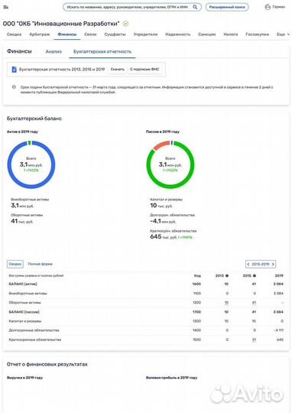The width and height of the screenshot is (292, 413).
Task: Open the Госзакупки tab
Action: pos(258,34)
